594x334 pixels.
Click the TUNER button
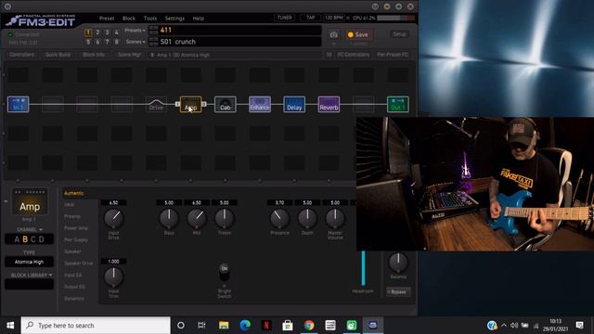click(x=285, y=18)
